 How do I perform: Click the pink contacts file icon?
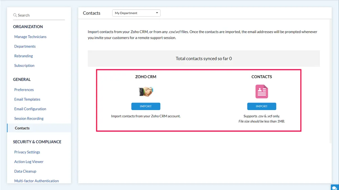click(262, 91)
